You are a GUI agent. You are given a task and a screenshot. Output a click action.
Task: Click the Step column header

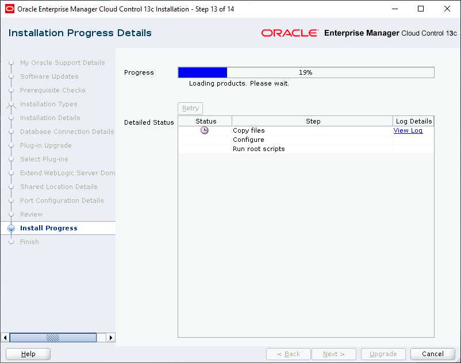click(x=313, y=121)
